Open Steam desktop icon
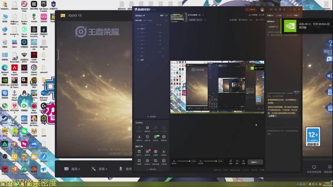 (x=5, y=120)
